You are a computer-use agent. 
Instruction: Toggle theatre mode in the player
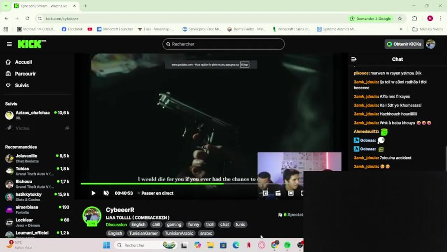(x=291, y=193)
